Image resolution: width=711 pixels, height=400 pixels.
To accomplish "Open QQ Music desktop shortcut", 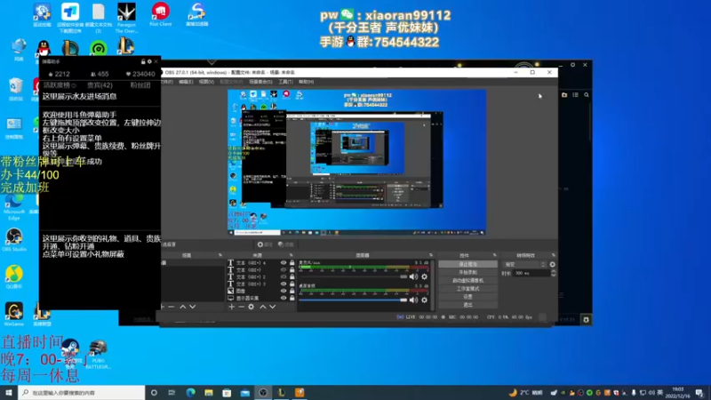I will [14, 276].
